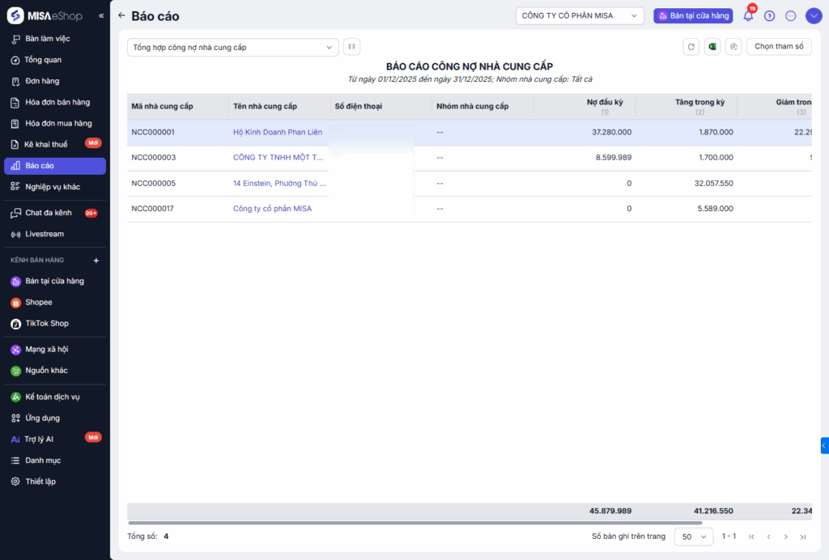Expand the user avatar menu
Viewport: 829px width, 560px height.
coord(814,15)
